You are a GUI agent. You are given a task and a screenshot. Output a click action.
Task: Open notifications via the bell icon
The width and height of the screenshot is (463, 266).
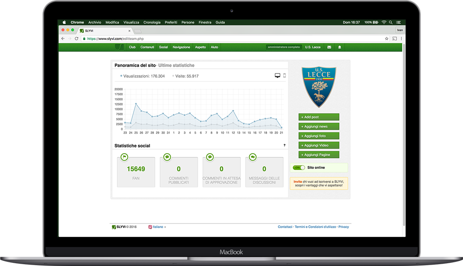point(339,47)
